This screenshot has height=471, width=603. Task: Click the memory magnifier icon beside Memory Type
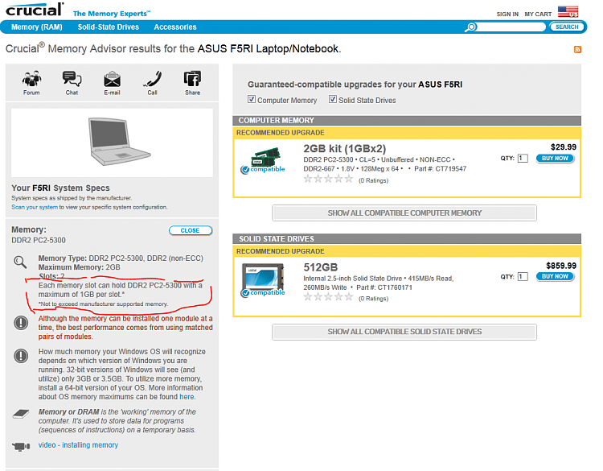pyautogui.click(x=20, y=262)
